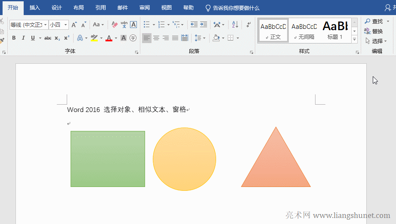Toggle Italic formatting

tap(23, 38)
